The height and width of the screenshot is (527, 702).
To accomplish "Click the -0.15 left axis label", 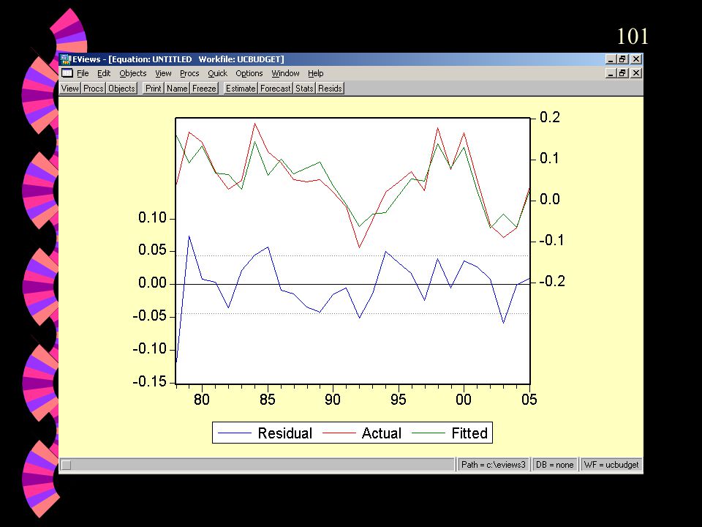I will click(149, 382).
